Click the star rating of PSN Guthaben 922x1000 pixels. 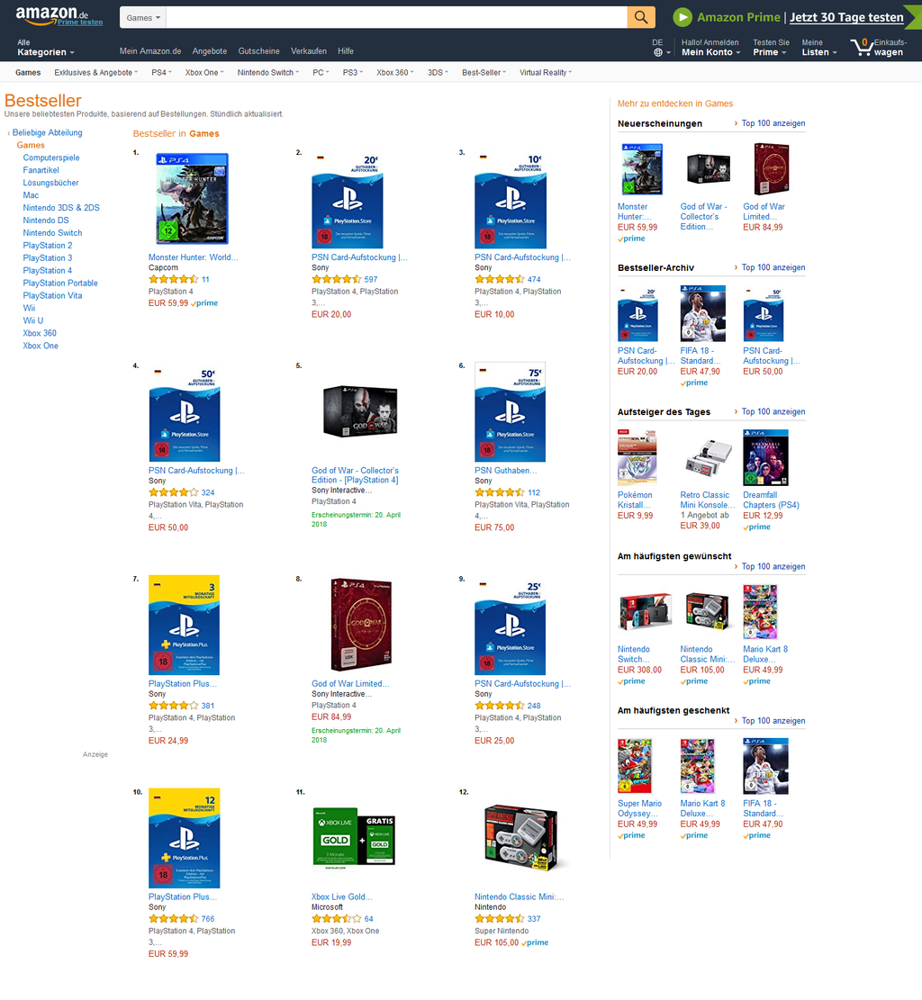pyautogui.click(x=500, y=492)
